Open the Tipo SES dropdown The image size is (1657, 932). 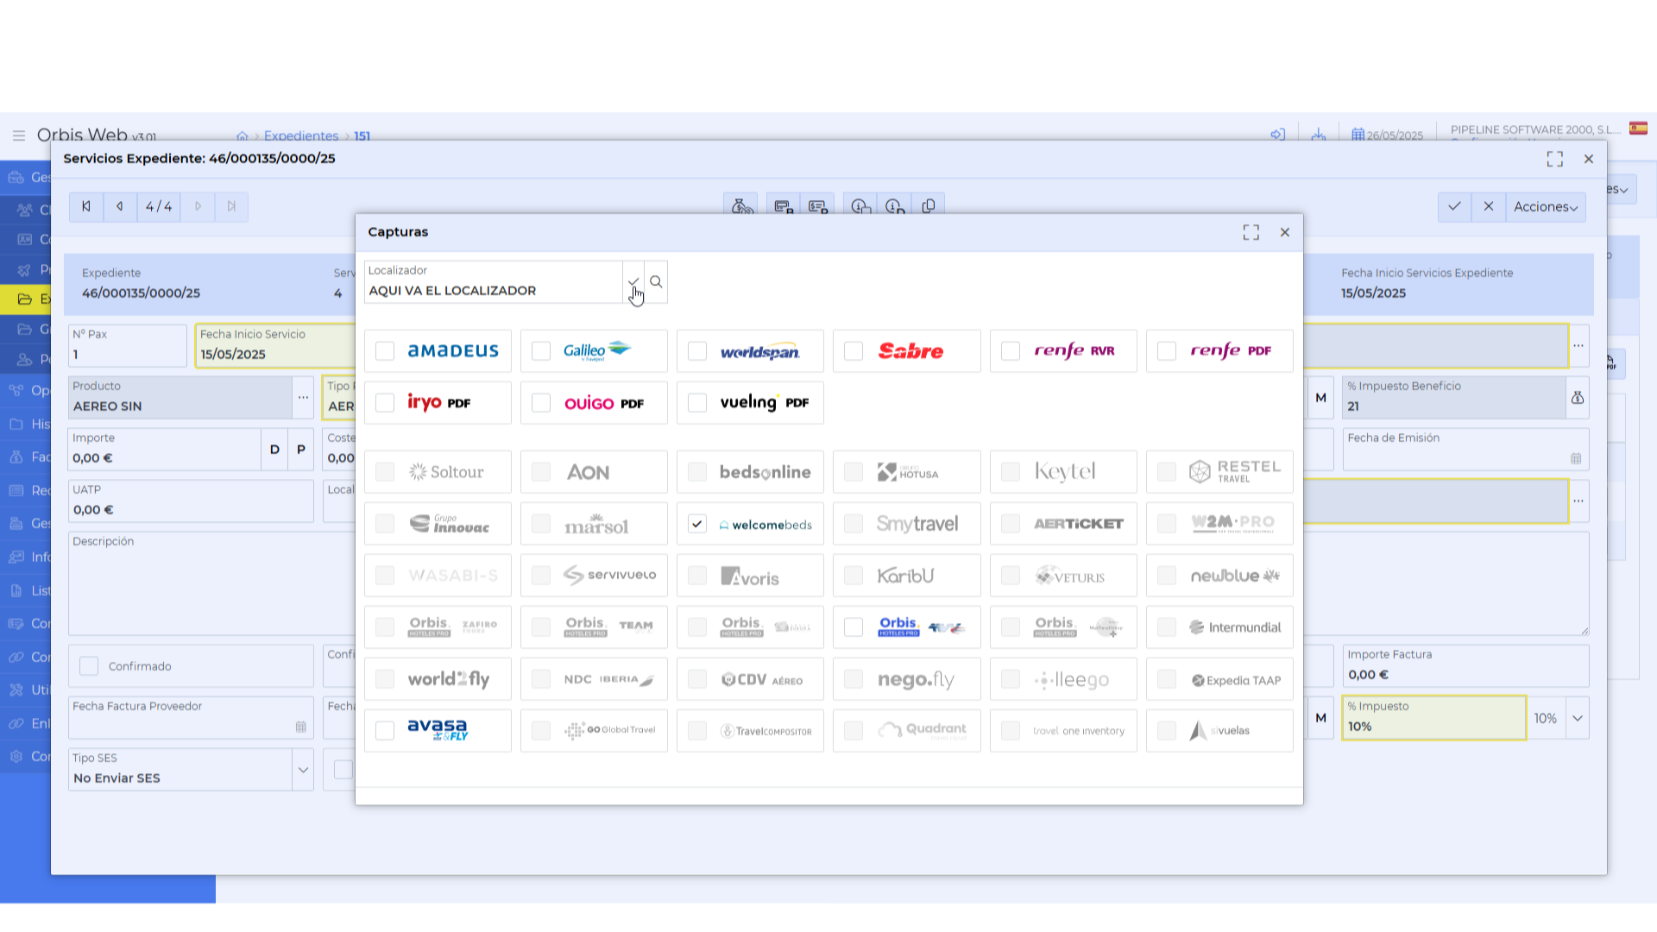coord(303,770)
